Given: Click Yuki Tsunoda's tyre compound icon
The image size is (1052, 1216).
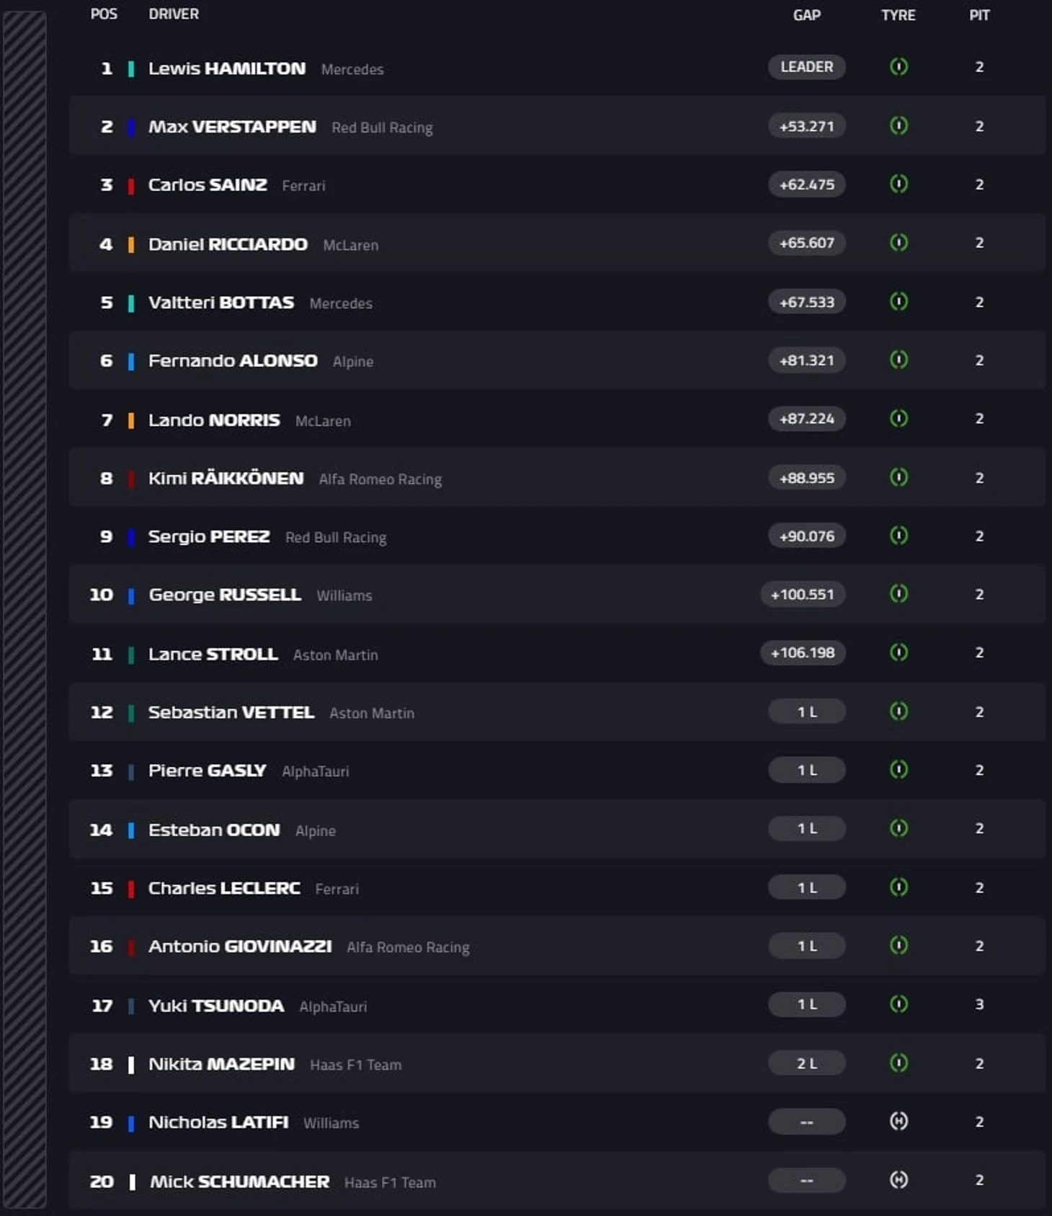Looking at the screenshot, I should click(899, 1004).
